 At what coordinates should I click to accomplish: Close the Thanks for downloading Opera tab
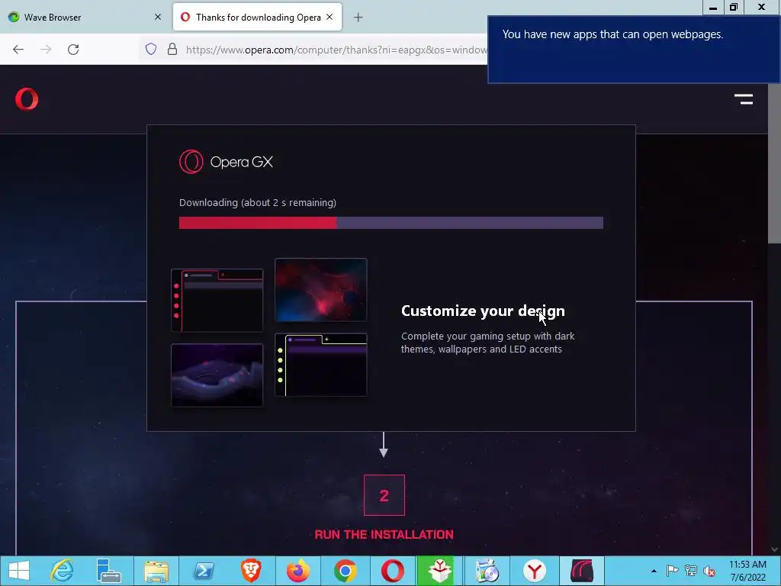[x=329, y=17]
